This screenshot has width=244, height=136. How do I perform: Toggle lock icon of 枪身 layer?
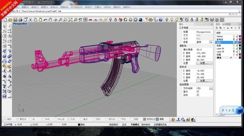coord(237,45)
